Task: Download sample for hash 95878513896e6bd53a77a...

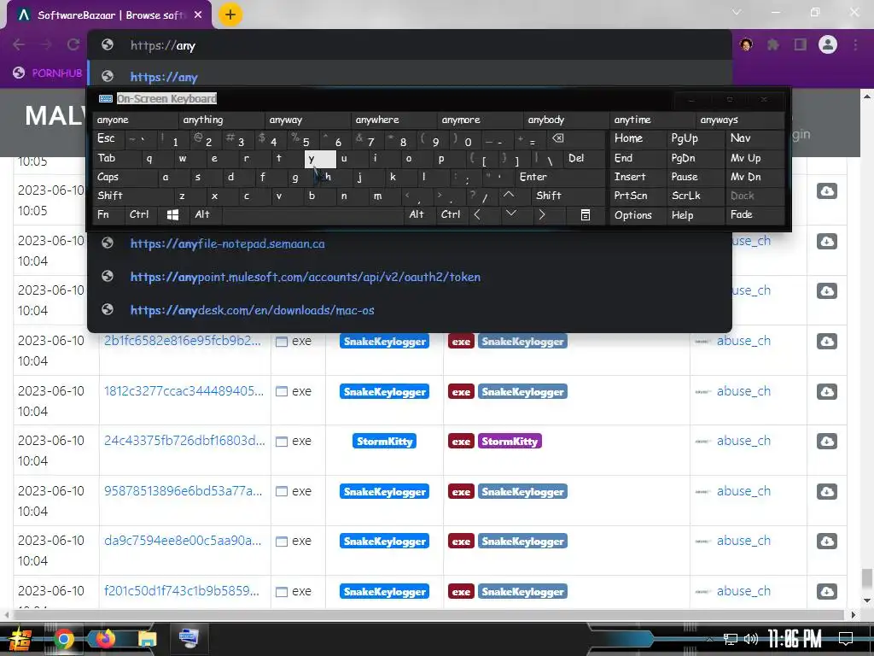Action: pyautogui.click(x=827, y=491)
